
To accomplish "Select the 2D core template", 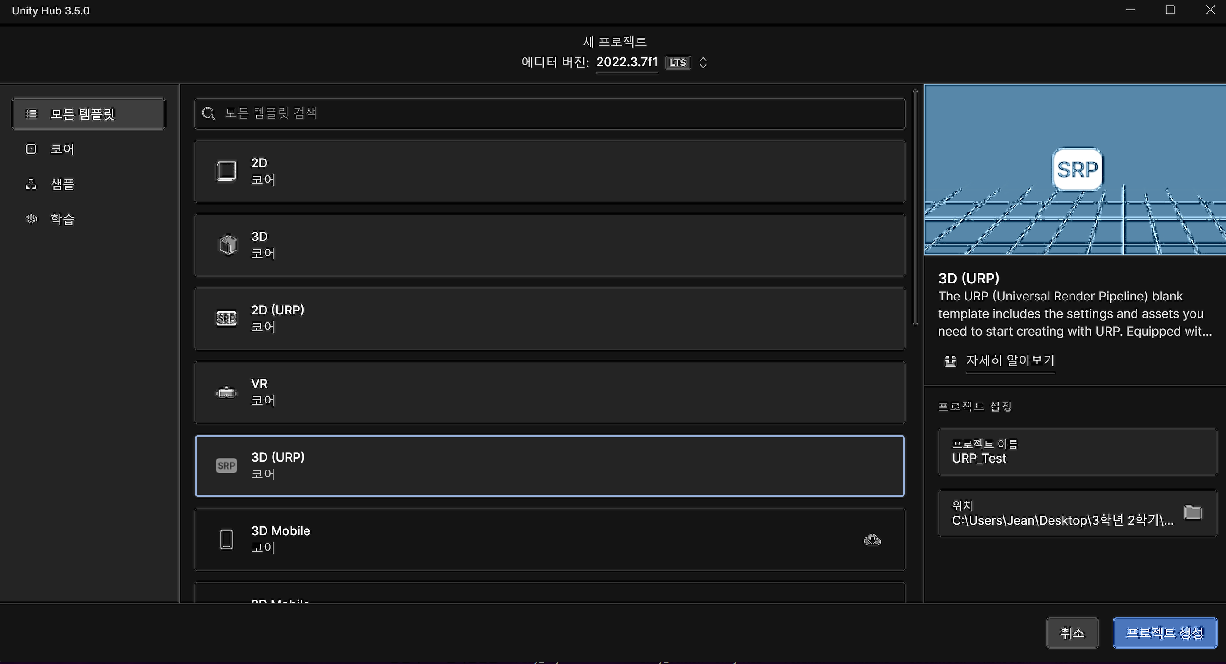I will [x=550, y=171].
